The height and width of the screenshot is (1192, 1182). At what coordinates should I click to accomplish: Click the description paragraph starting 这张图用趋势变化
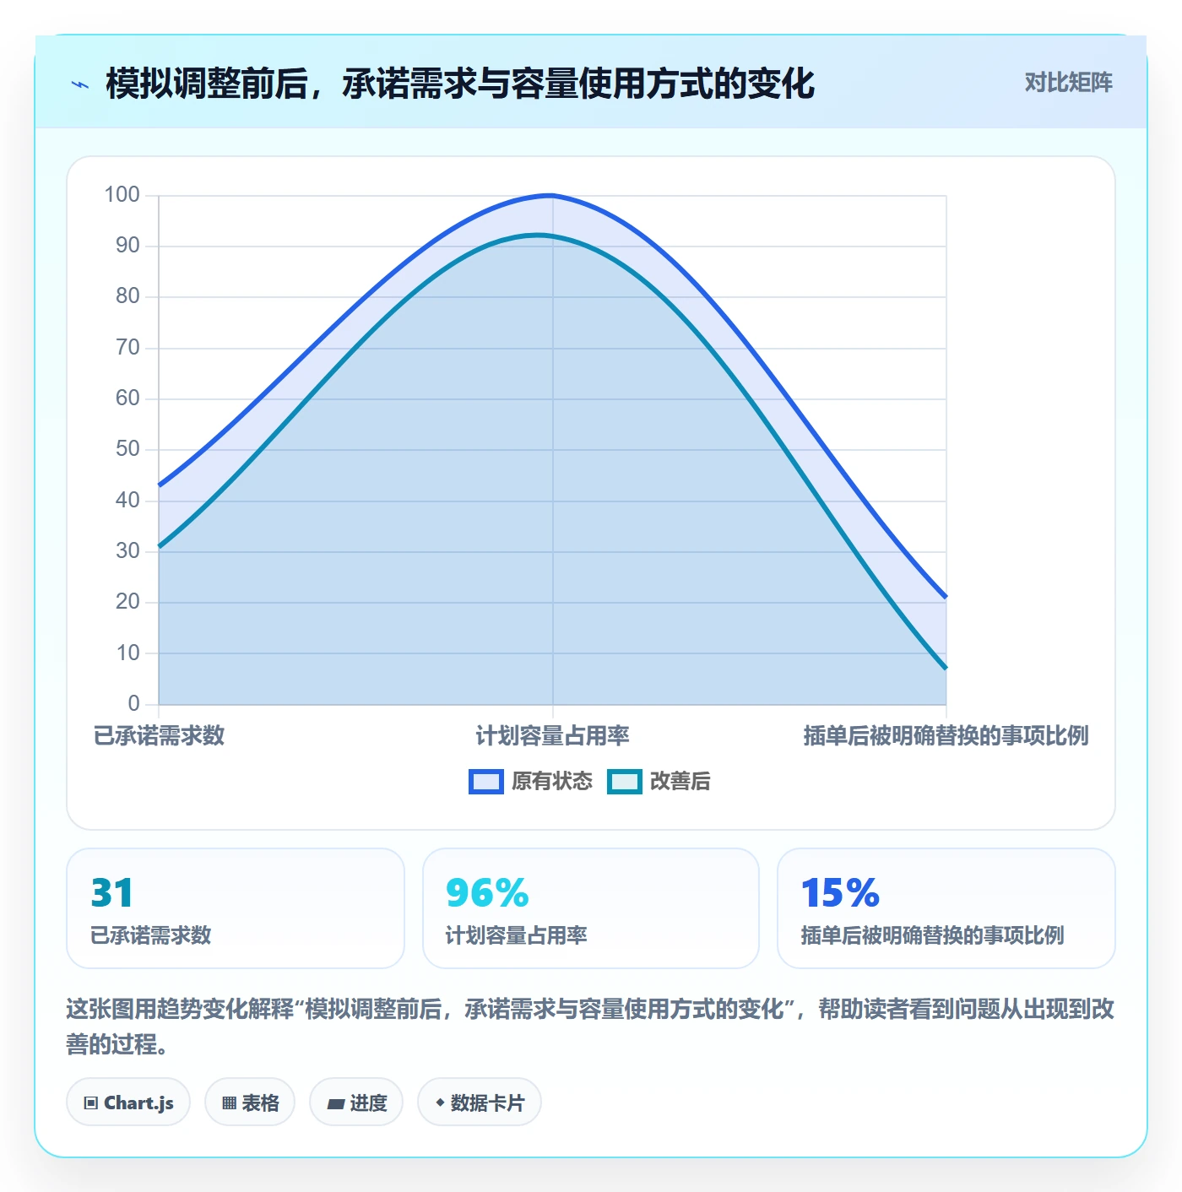[590, 1027]
